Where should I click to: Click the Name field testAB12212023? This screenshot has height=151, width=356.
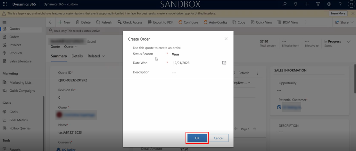(70, 132)
